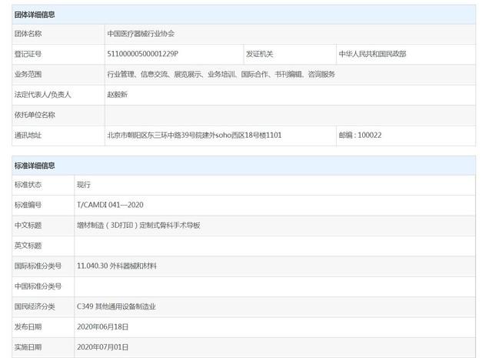Click the business scope text starting with 行业管理
492x358 pixels.
(x=221, y=75)
